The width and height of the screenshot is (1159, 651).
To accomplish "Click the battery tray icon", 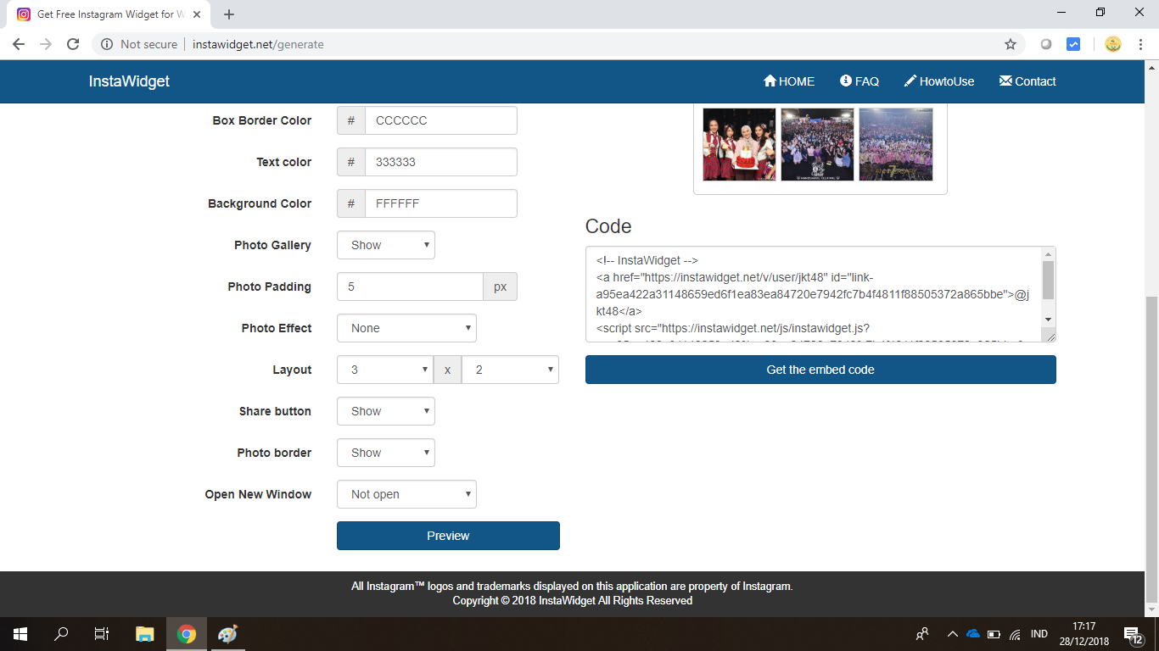I will (994, 634).
